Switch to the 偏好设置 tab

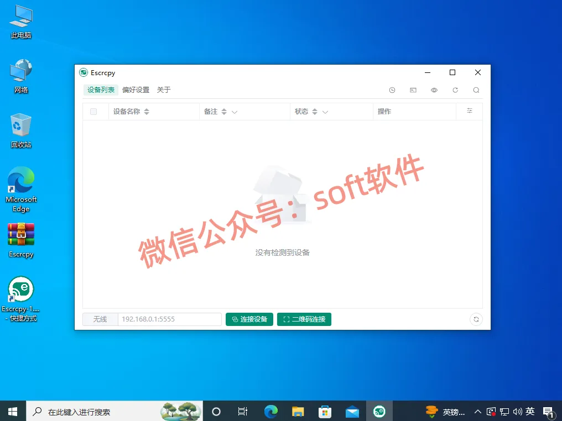[x=136, y=90]
